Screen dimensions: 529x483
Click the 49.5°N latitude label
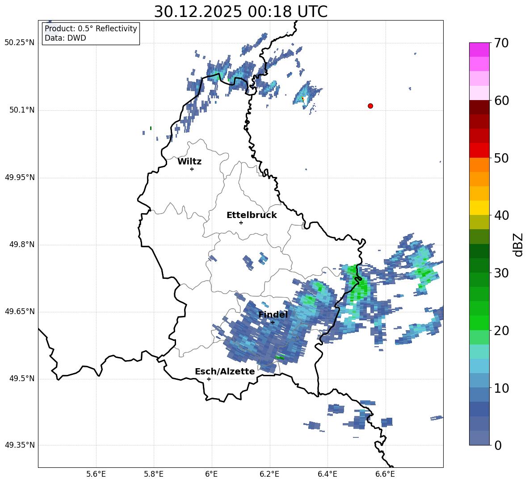coord(22,379)
